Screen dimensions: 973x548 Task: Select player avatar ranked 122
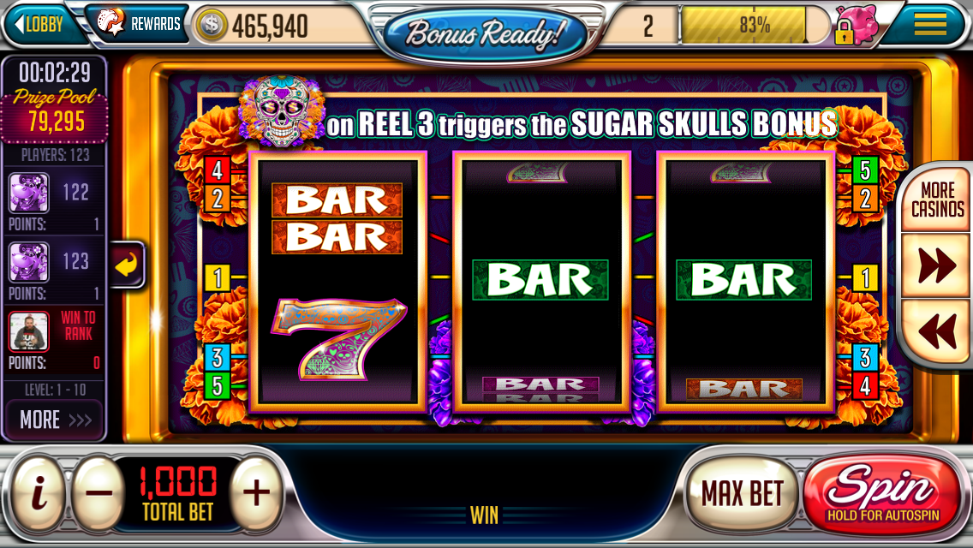[x=28, y=193]
